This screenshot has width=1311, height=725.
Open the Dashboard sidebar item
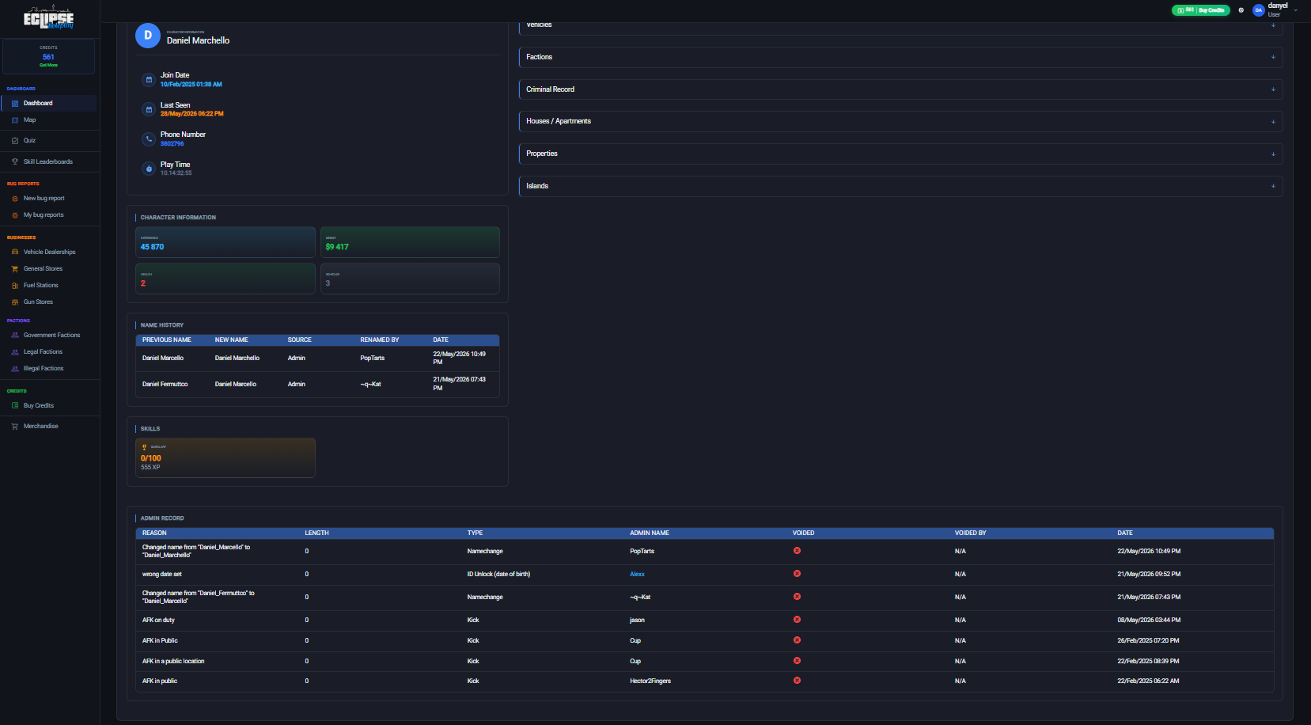(48, 103)
